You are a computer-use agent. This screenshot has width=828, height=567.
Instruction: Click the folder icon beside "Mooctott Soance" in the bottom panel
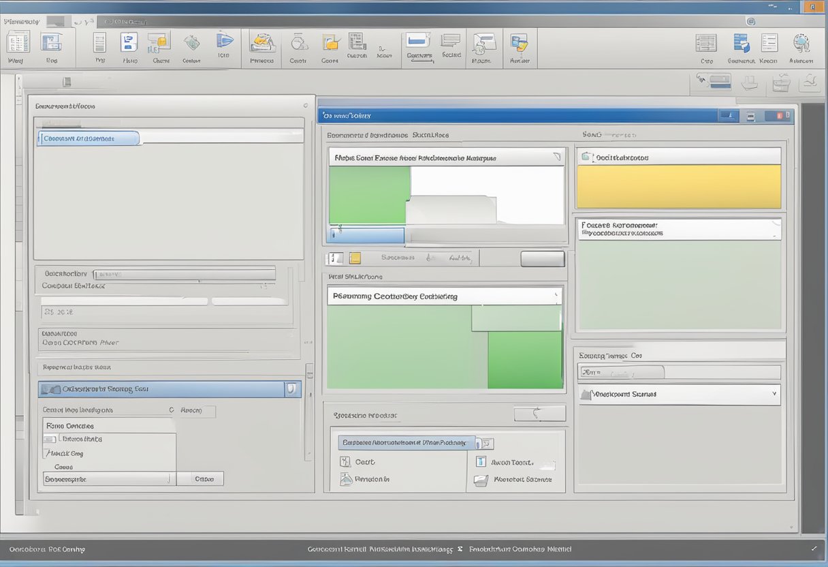pyautogui.click(x=481, y=480)
